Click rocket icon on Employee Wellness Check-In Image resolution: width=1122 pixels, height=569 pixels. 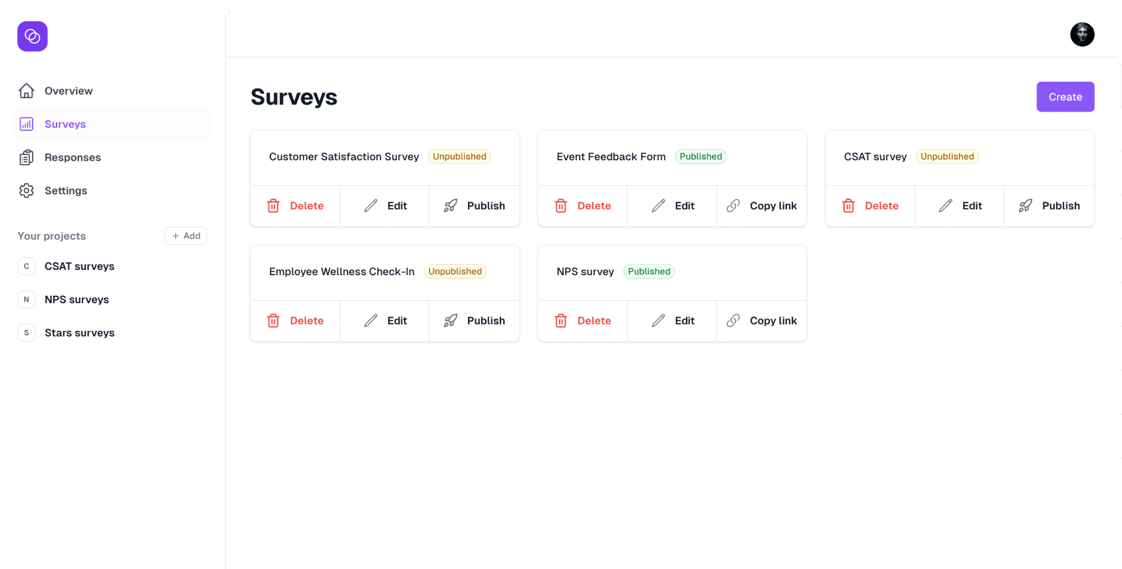pyautogui.click(x=451, y=321)
